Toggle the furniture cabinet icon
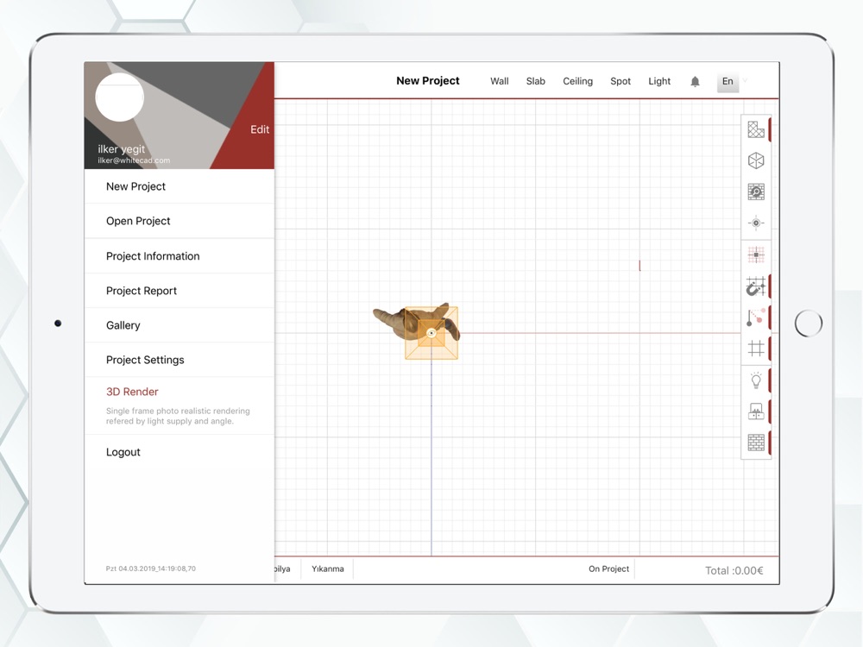The height and width of the screenshot is (647, 863). click(x=756, y=411)
